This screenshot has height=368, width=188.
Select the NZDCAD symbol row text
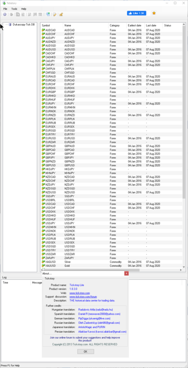click(50, 177)
